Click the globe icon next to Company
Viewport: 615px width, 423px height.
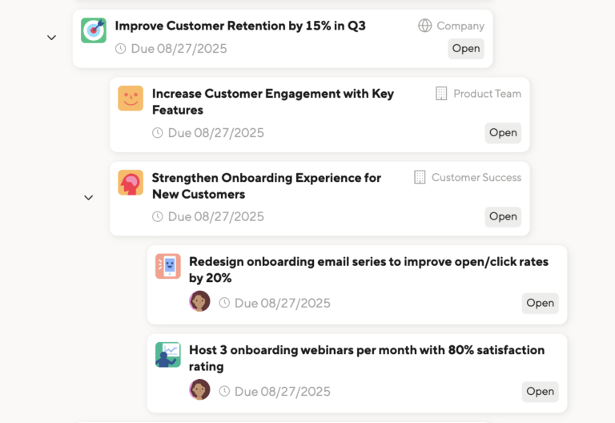(424, 26)
